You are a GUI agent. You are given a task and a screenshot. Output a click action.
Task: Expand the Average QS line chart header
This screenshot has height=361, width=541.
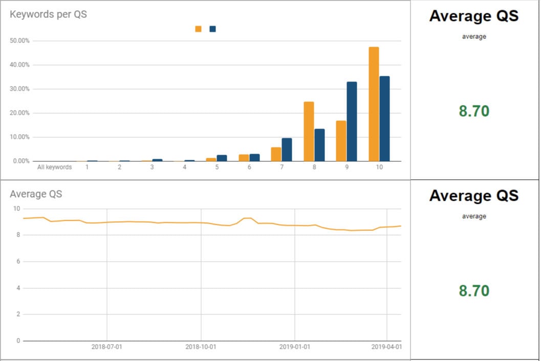[36, 194]
